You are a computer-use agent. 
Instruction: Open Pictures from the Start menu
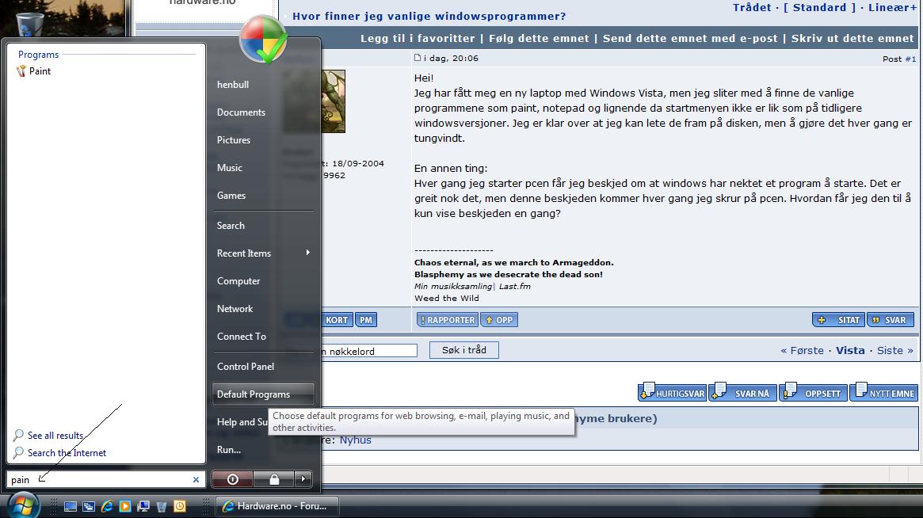234,140
